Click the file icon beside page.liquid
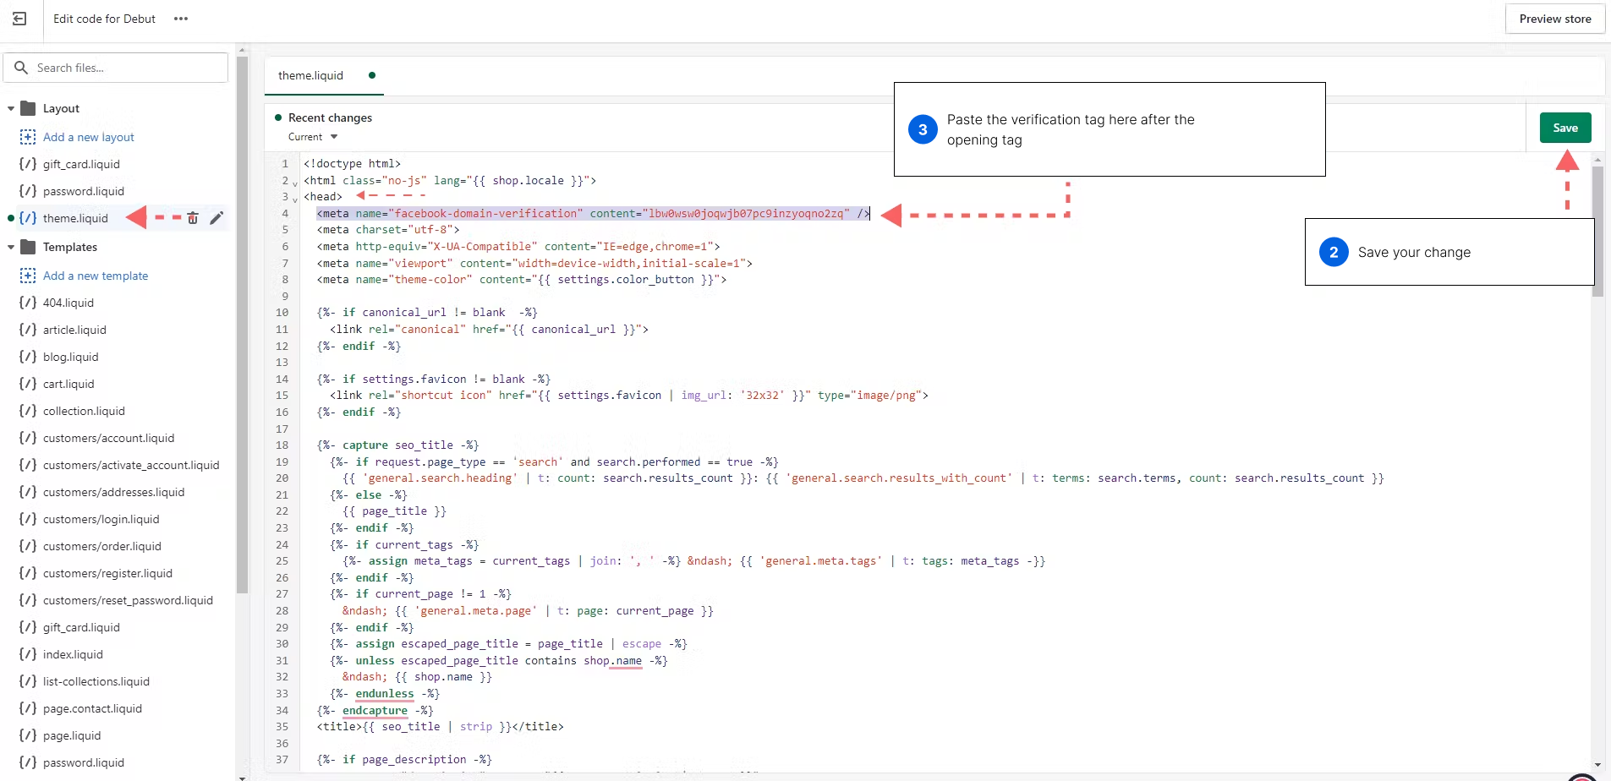 (x=28, y=735)
